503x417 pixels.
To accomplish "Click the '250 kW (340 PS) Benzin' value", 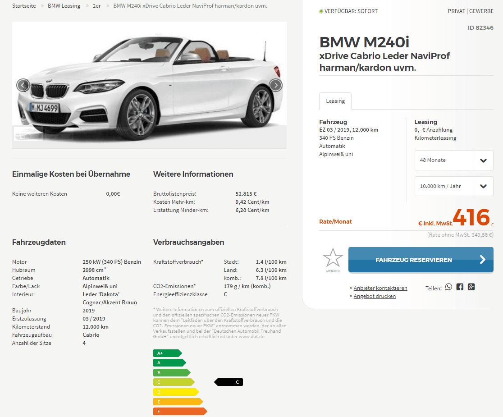I will point(112,262).
